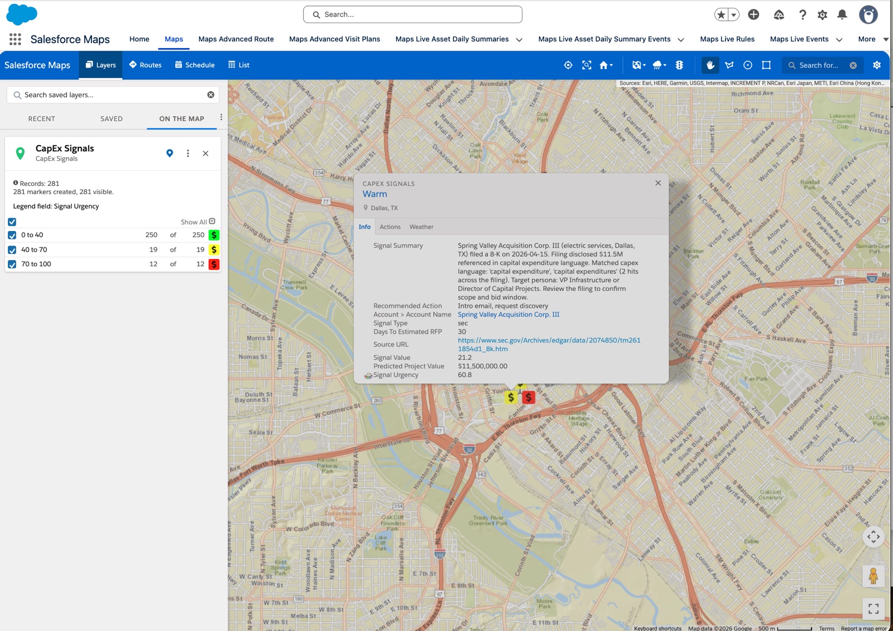The image size is (893, 631).
Task: Click the Salesforce cloud logo
Action: 22,15
